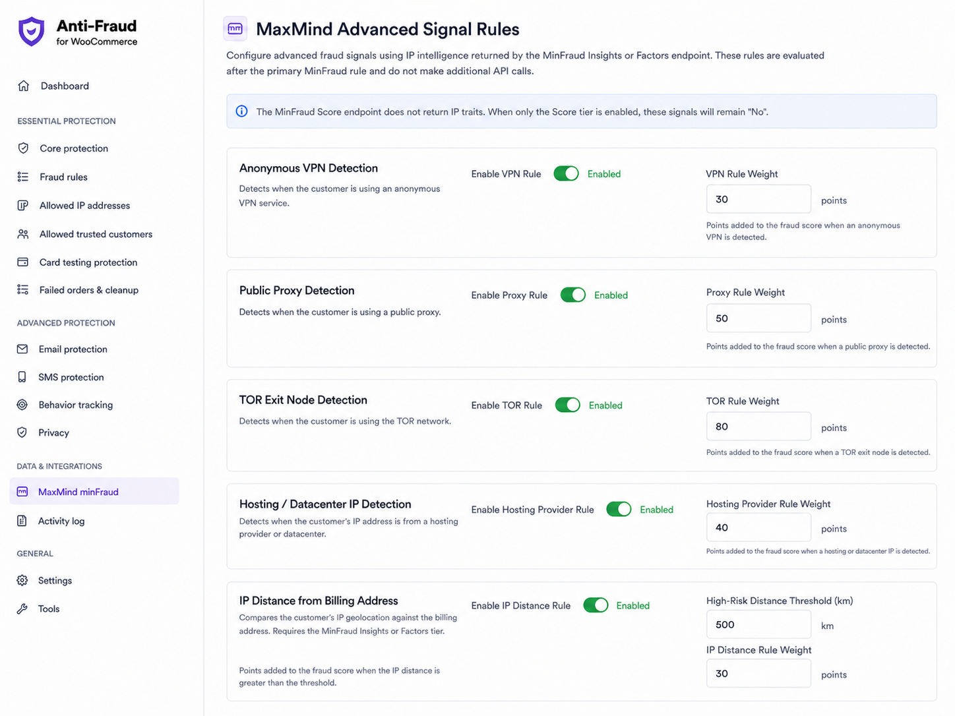The image size is (955, 716).
Task: Click the Anti-Fraud shield logo
Action: [x=31, y=32]
